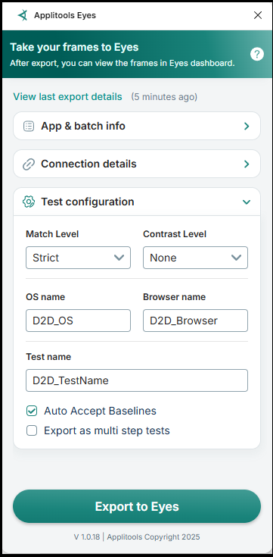
Task: Click the 'Test name' label
Action: coord(48,357)
